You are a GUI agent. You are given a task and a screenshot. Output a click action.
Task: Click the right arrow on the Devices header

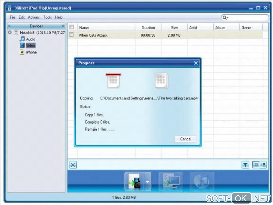pos(63,26)
